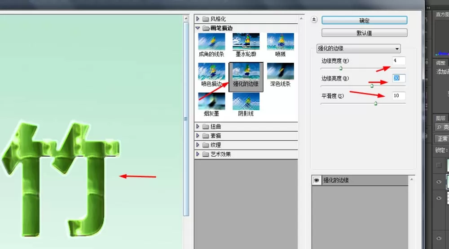Screen dimensions: 449x249
Task: Click the 直方图 panel tab in Photoshop
Action: click(x=442, y=14)
